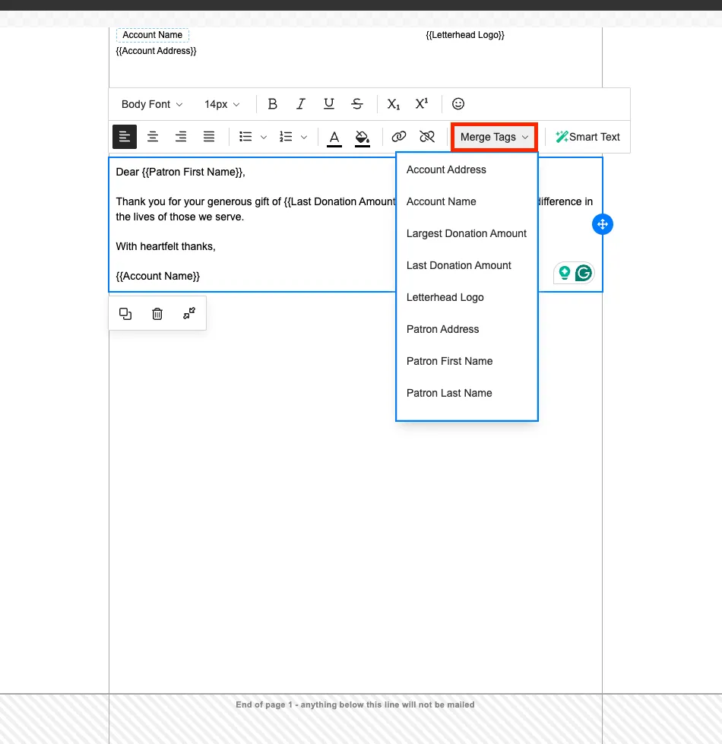
Task: Click the {{Letterhead Logo}} placeholder
Action: (x=465, y=35)
